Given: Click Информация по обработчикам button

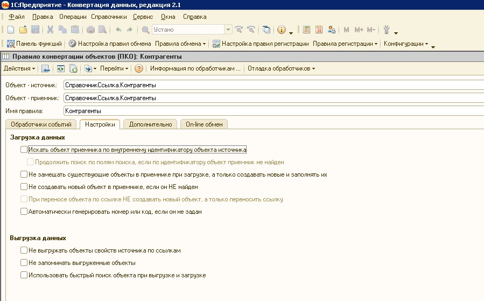Looking at the screenshot, I should tap(195, 68).
